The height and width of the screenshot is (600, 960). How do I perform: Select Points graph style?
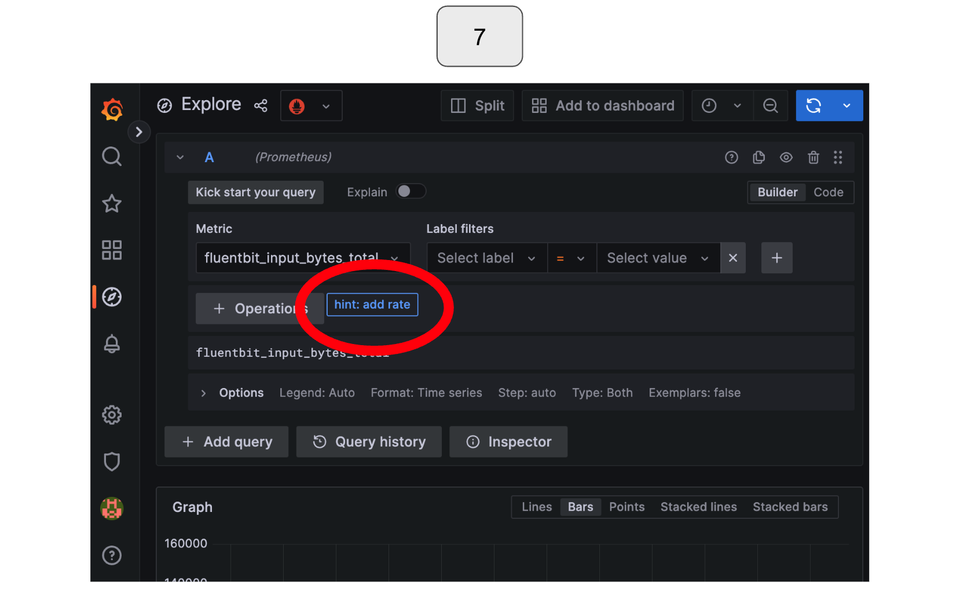pos(626,507)
